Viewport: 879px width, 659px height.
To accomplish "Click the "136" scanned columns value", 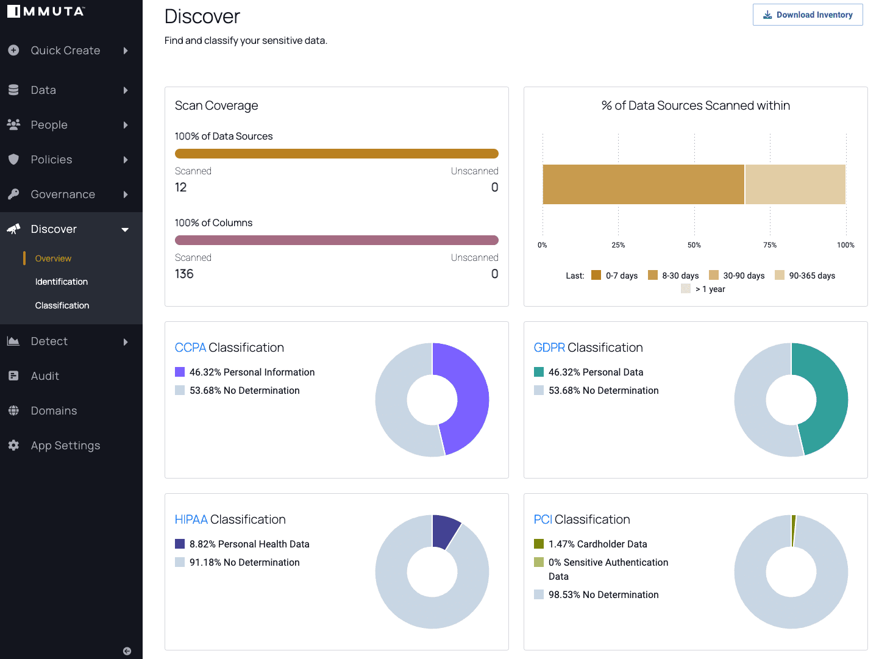I will (184, 274).
